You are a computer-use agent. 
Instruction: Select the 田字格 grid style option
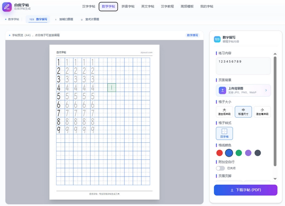tap(224, 133)
